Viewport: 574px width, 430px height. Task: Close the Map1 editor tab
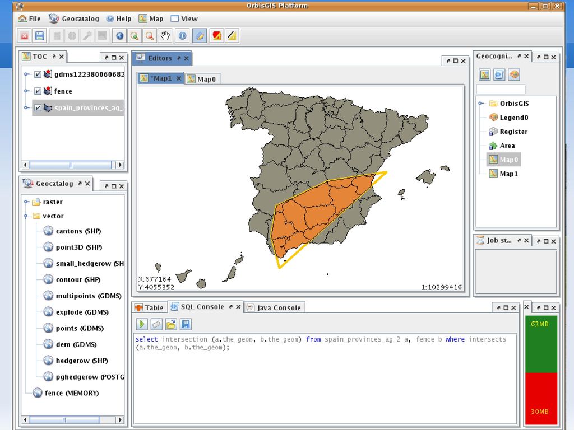point(179,78)
